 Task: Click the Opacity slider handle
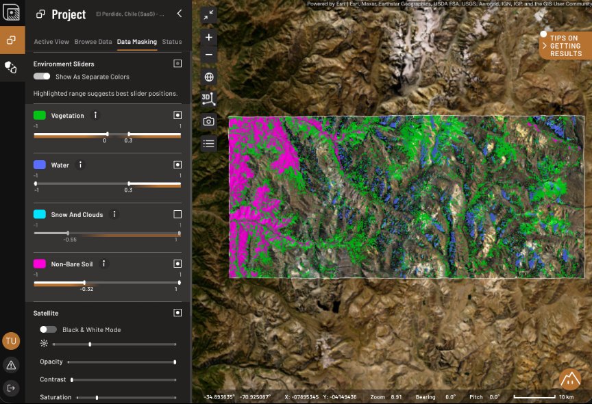point(175,362)
